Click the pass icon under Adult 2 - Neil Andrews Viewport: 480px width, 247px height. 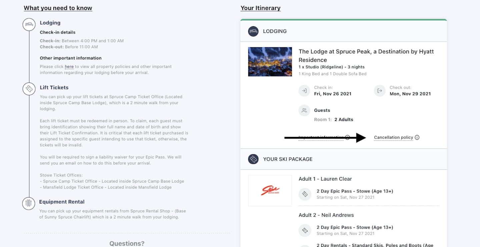(x=304, y=230)
